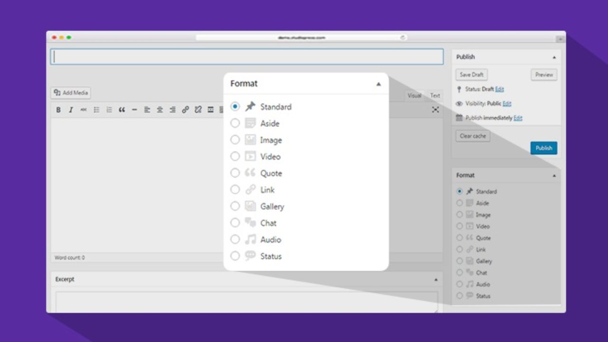Screen dimensions: 608x342
Task: Align text center
Action: pyautogui.click(x=160, y=110)
